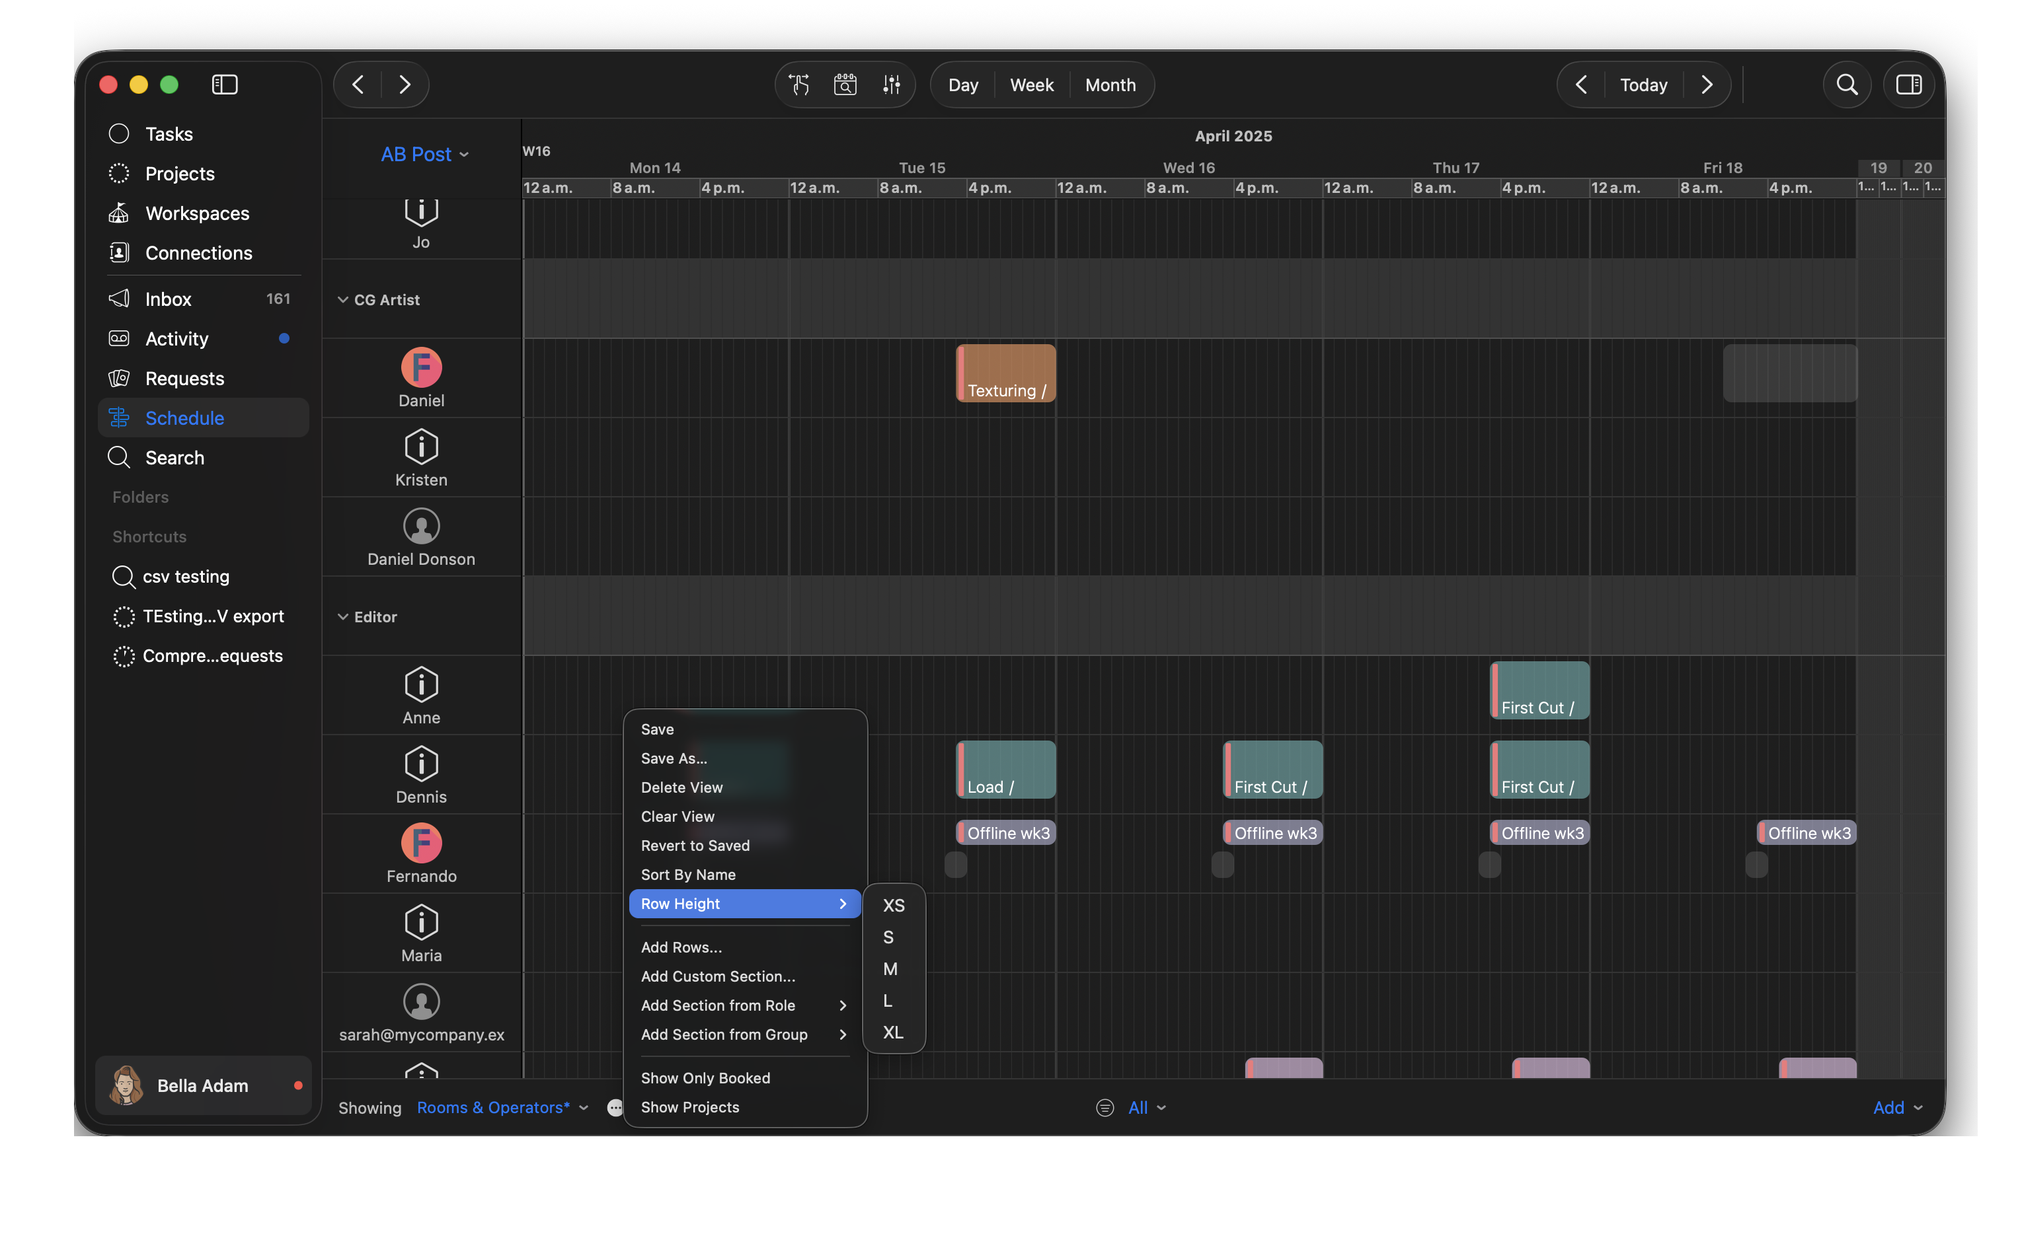Image resolution: width=2020 pixels, height=1234 pixels.
Task: Collapse the CG Artist section
Action: point(342,300)
